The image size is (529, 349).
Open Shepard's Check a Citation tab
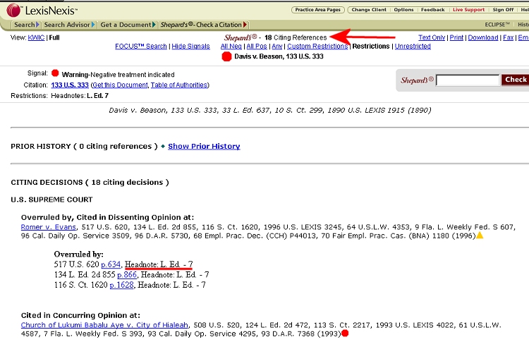point(204,25)
